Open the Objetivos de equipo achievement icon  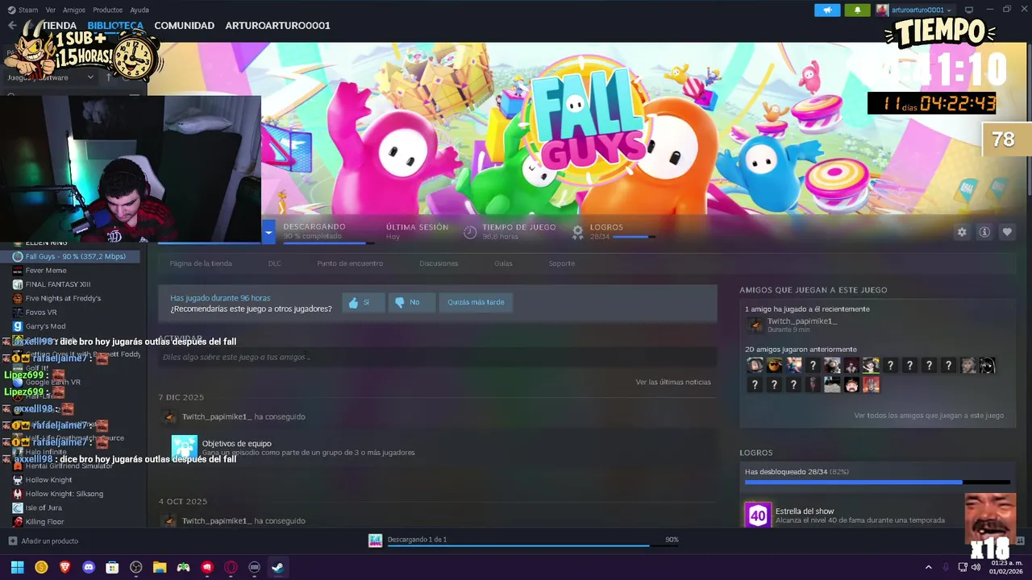185,448
